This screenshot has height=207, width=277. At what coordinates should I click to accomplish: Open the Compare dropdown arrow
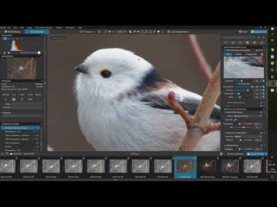(95, 32)
